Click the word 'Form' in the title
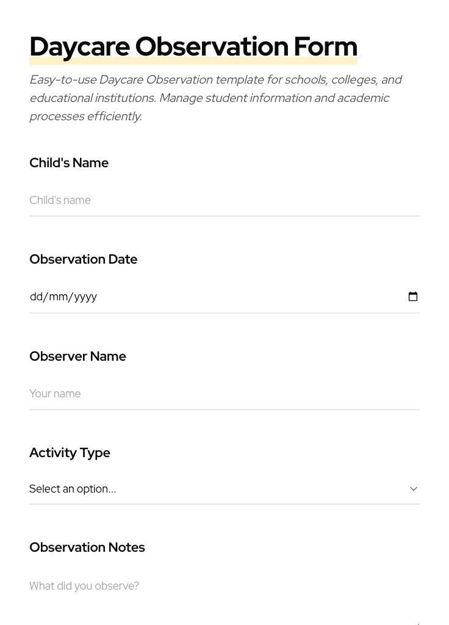The image size is (449, 625). [x=325, y=47]
